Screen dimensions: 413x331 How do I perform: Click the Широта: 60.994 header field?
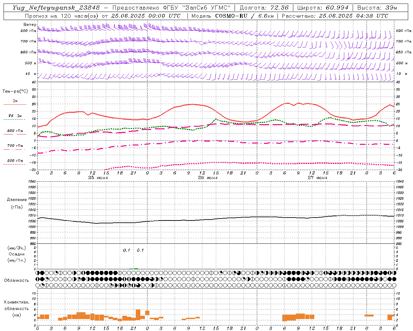click(x=323, y=8)
